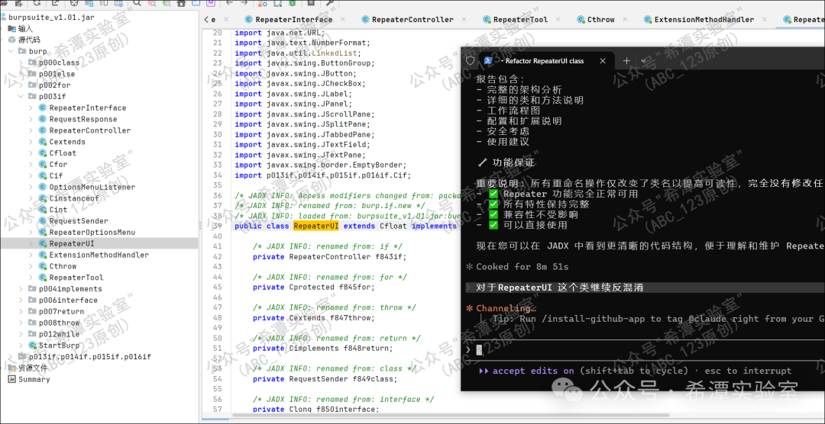
Task: Open the Summary node icon
Action: click(x=11, y=379)
